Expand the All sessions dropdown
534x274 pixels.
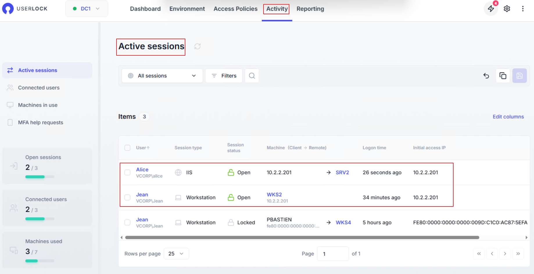pos(162,76)
